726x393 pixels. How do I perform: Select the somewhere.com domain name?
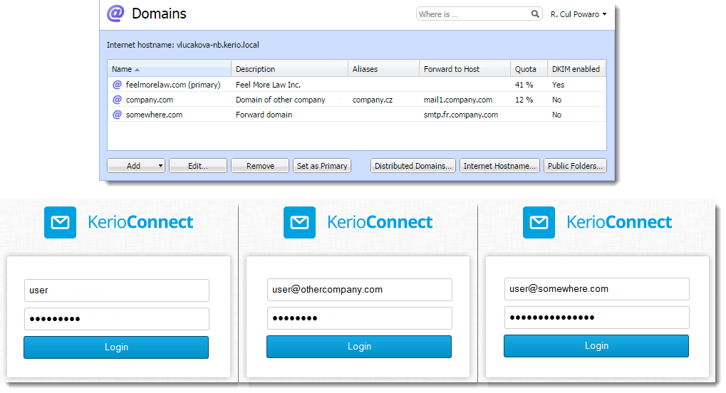point(154,115)
